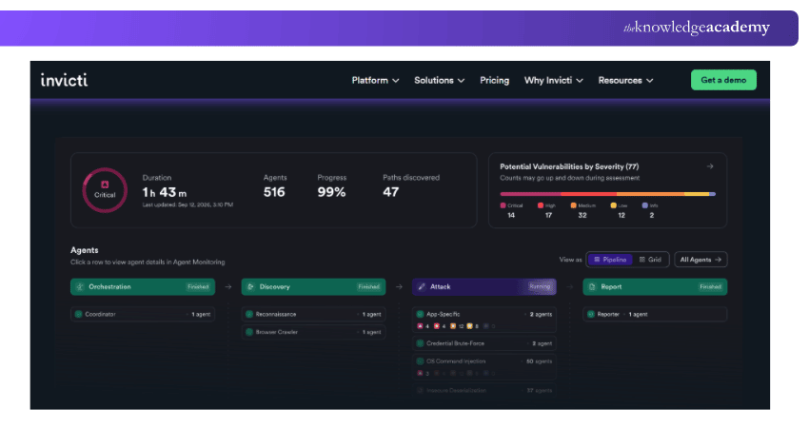Click App-Specific high count icon
The image size is (809, 428).
click(x=437, y=326)
